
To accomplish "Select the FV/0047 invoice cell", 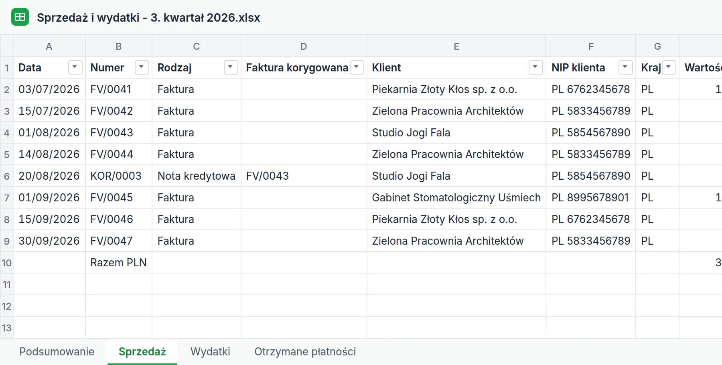I will point(119,241).
